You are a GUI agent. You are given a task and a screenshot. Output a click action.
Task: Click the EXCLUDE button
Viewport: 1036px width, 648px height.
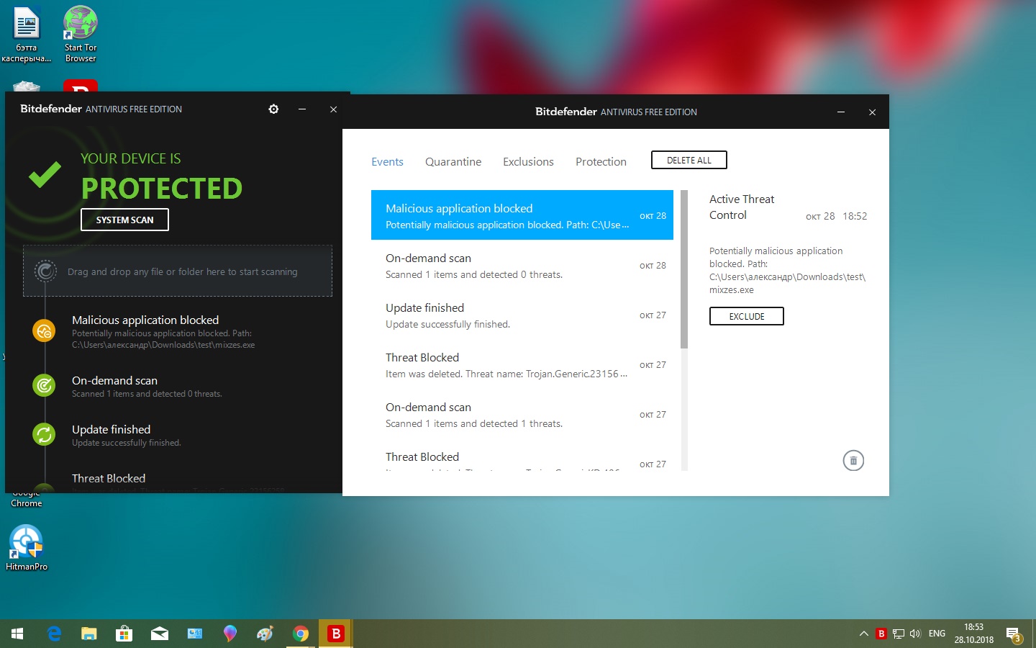pos(746,316)
